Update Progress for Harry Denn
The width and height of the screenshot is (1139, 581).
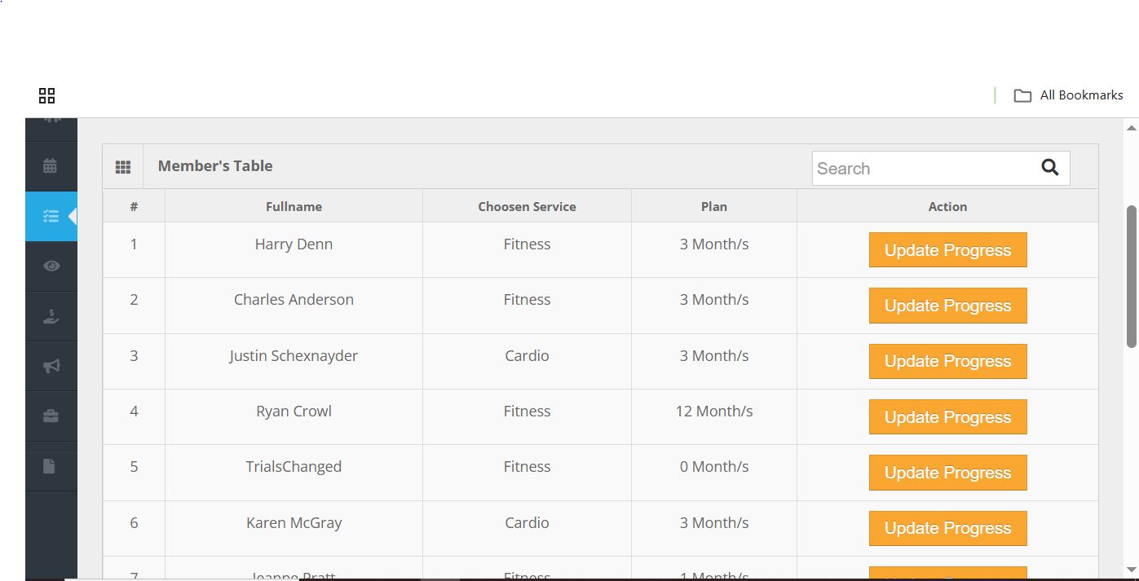tap(947, 250)
